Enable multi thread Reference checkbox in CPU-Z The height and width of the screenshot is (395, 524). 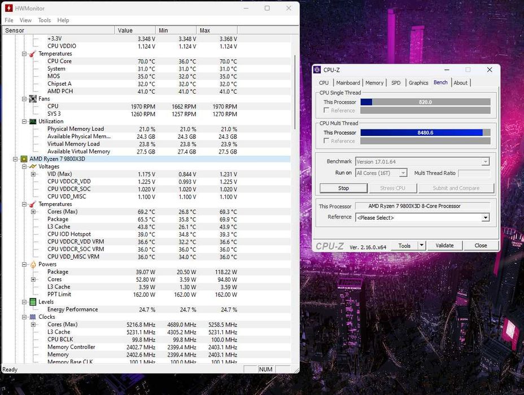click(326, 141)
